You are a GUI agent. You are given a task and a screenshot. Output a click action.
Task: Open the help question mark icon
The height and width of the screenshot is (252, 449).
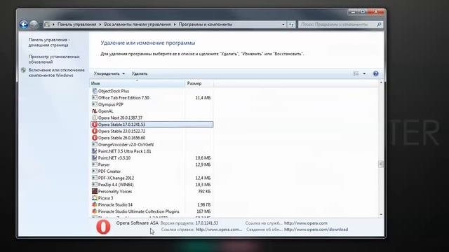(376, 73)
